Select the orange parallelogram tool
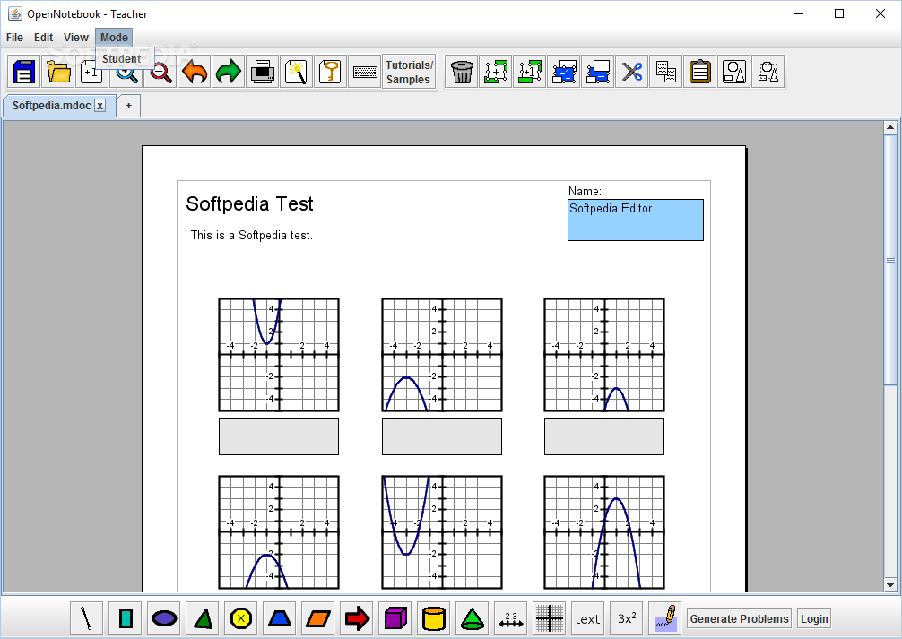 318,618
